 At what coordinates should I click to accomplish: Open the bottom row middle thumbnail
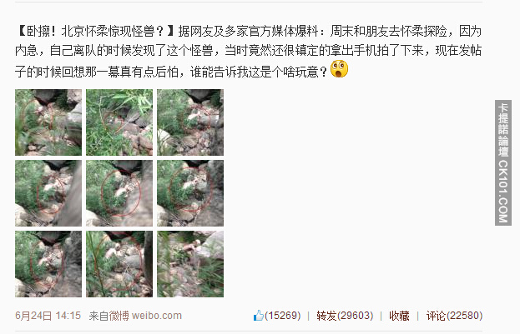pyautogui.click(x=119, y=264)
